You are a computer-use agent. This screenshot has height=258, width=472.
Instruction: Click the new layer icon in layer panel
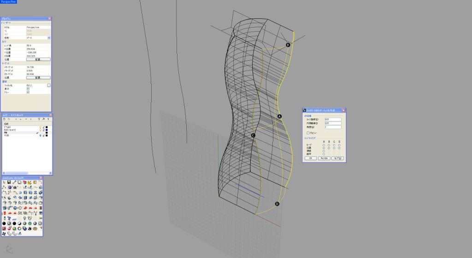click(x=5, y=119)
